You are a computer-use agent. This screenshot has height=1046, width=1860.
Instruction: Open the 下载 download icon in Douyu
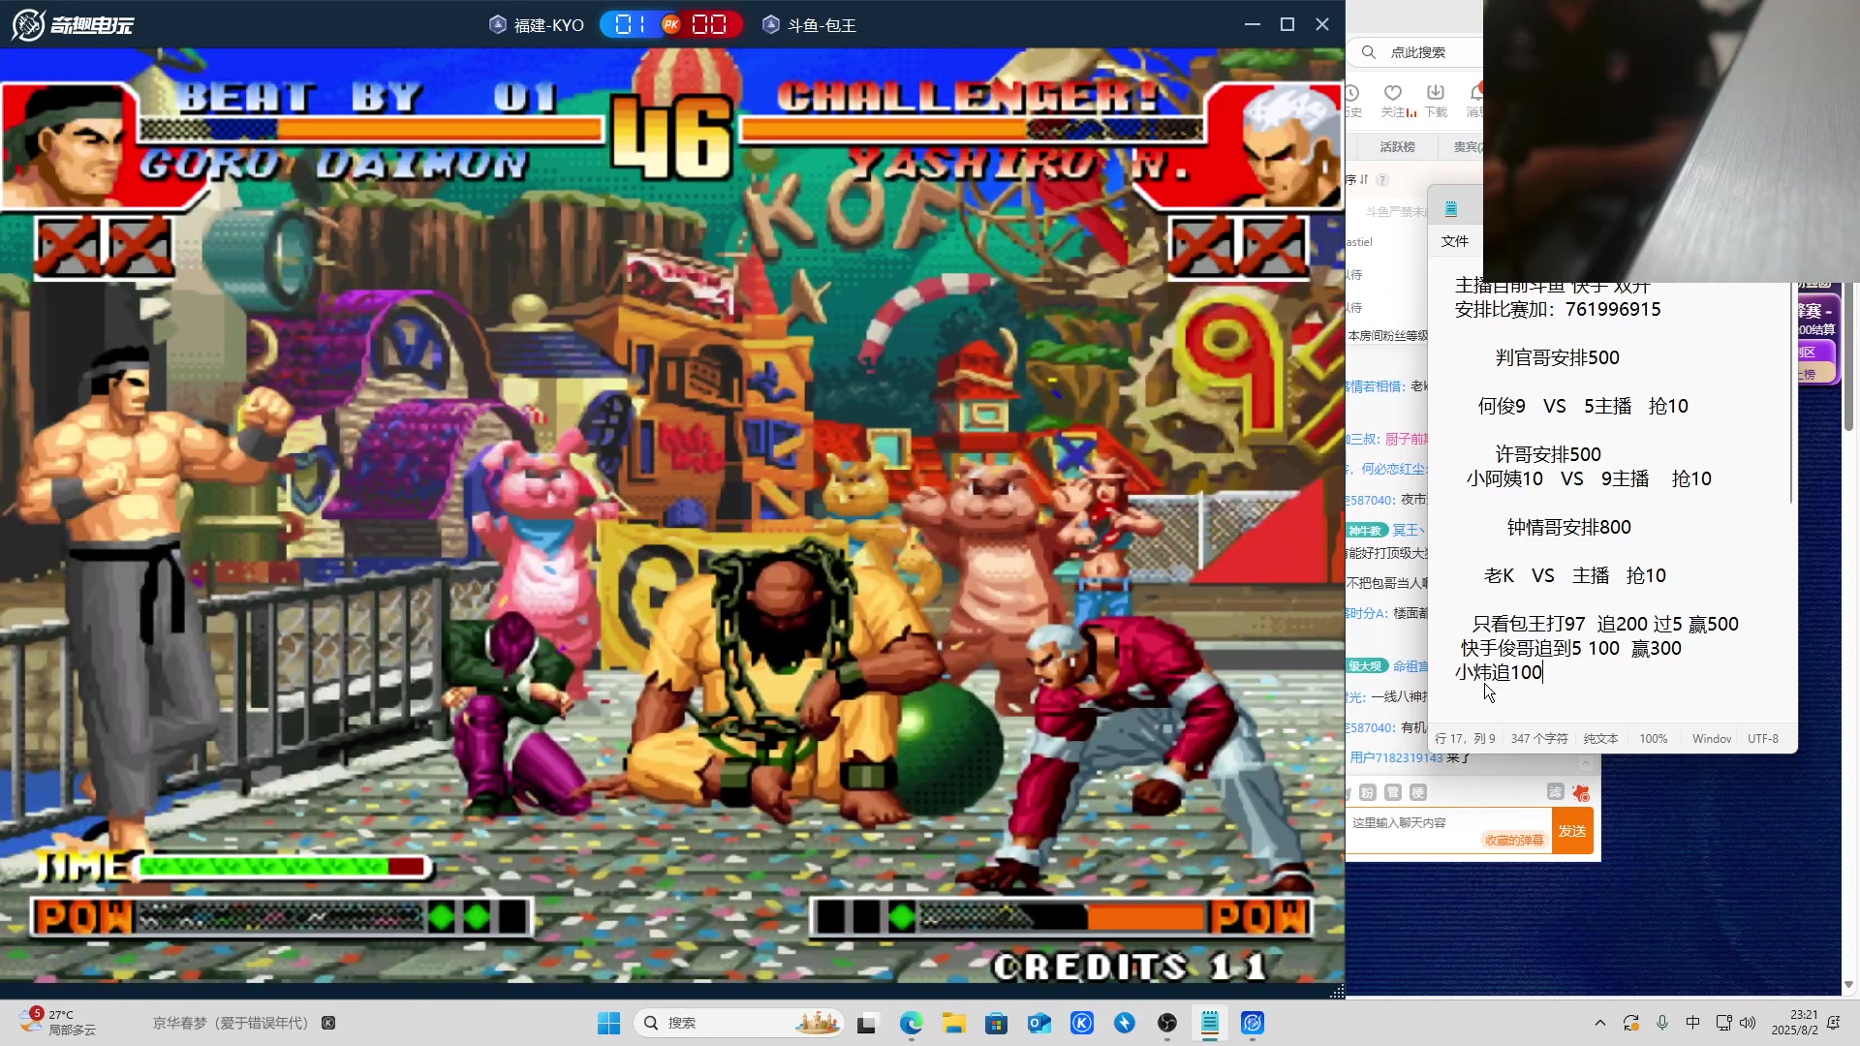coord(1436,93)
